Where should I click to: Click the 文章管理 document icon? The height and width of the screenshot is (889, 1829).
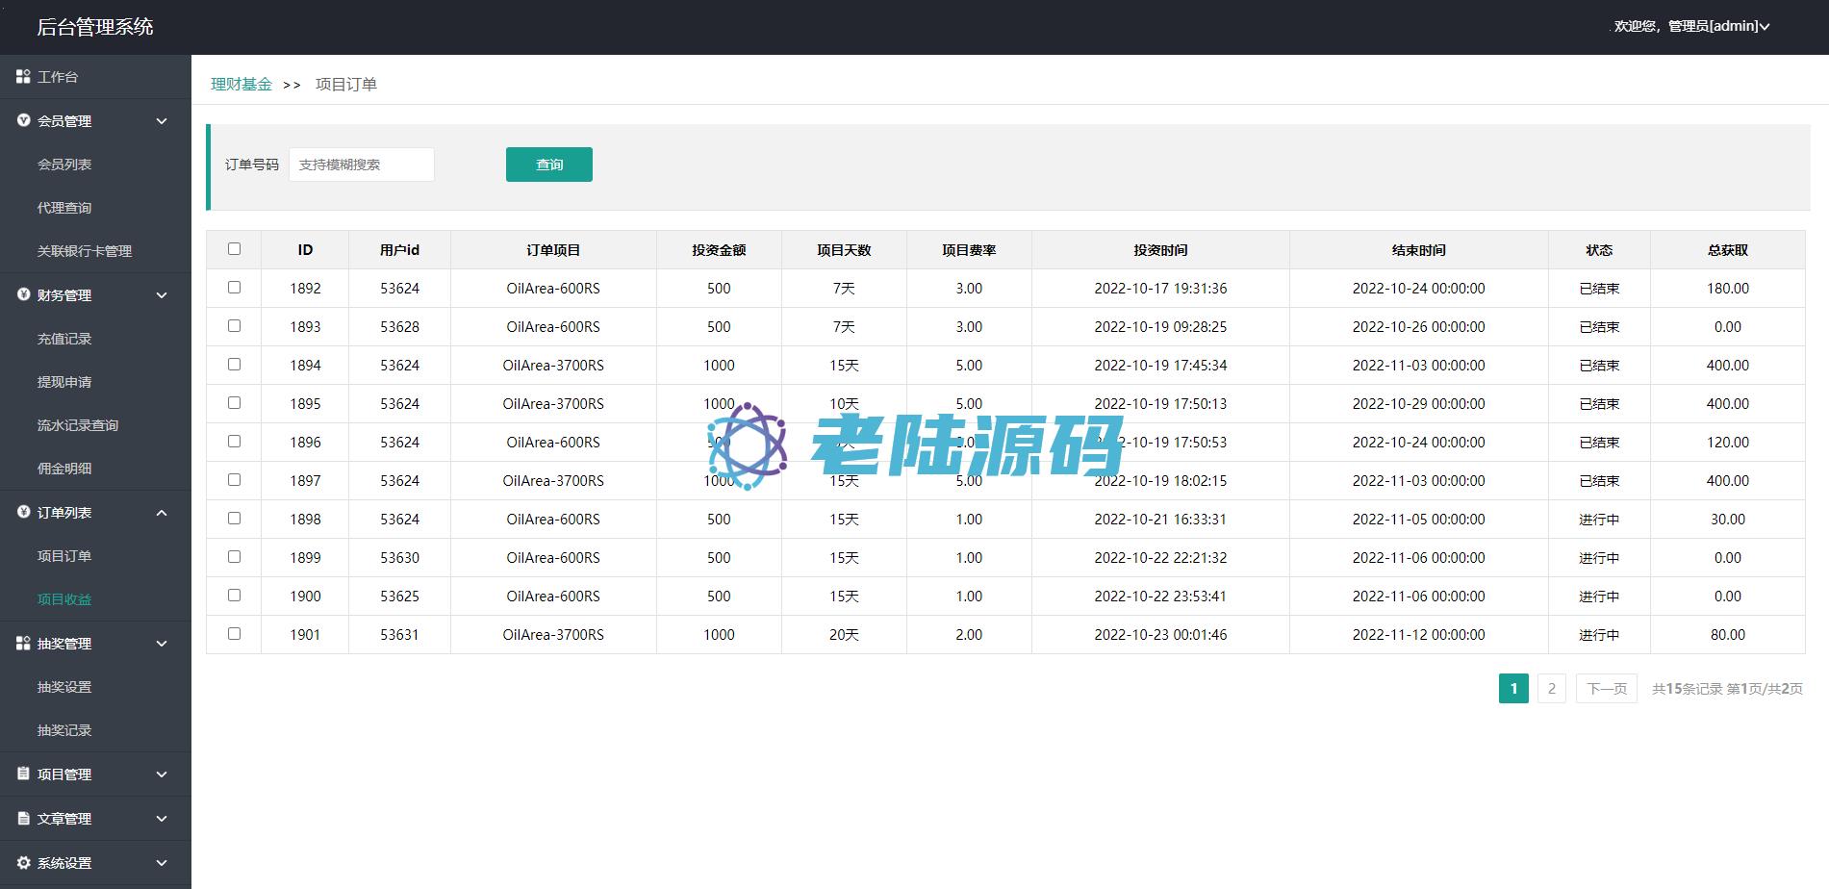tap(23, 818)
